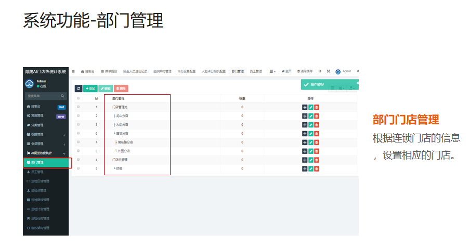Check the select-all checkbox in table header

pos(79,98)
